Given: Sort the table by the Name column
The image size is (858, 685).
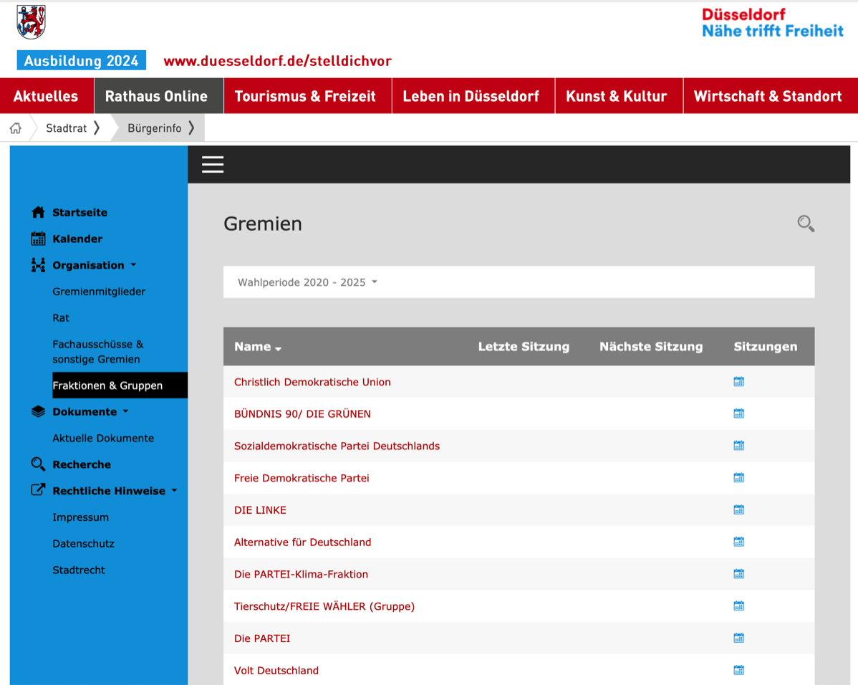Looking at the screenshot, I should pyautogui.click(x=258, y=347).
